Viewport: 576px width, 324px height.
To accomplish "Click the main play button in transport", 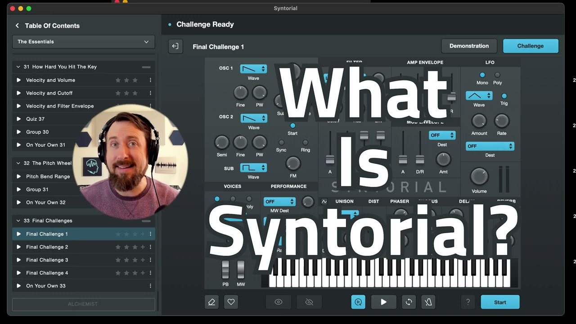I will (x=383, y=302).
